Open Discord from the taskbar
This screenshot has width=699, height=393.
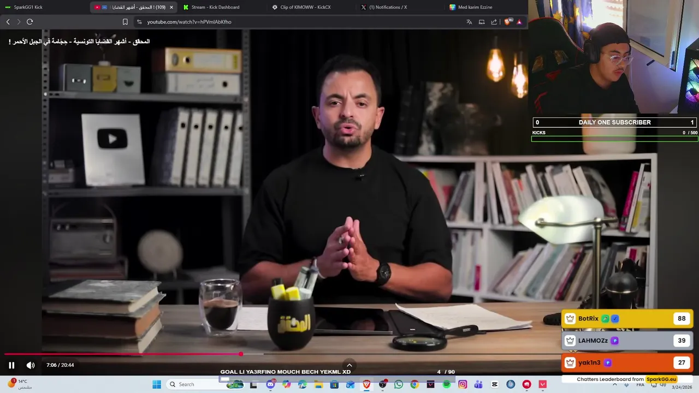tap(270, 384)
